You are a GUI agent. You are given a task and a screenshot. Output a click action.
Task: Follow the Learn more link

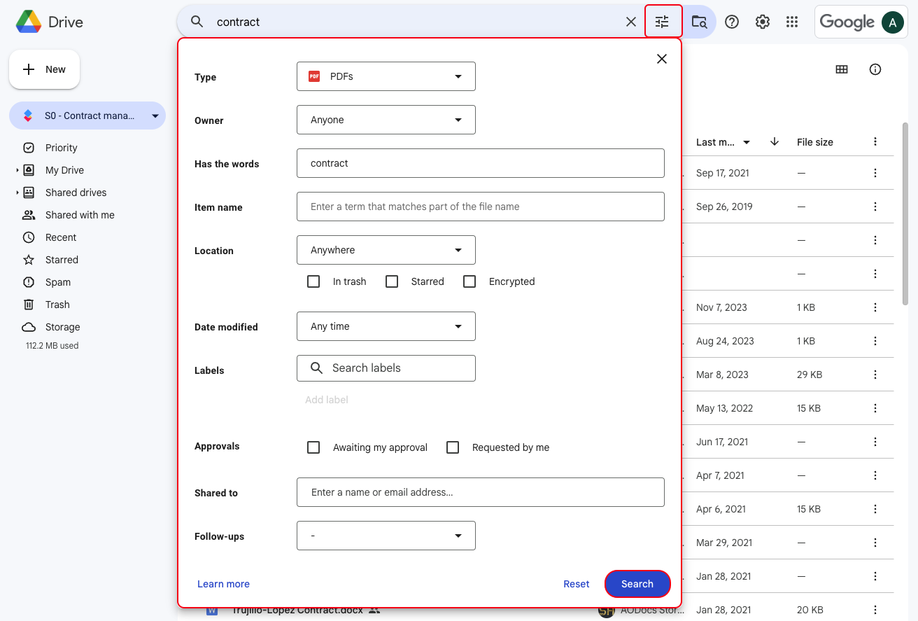(223, 584)
